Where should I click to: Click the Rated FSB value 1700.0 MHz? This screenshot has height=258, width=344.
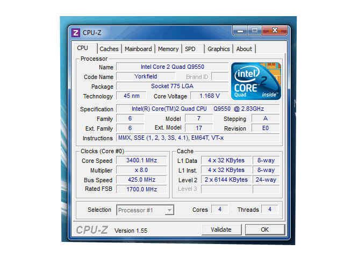click(141, 189)
